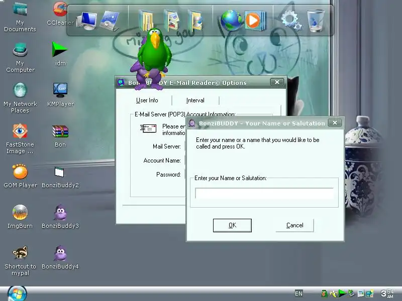This screenshot has width=402, height=301.
Task: Click the globe browser icon in top dock
Action: coord(231,21)
